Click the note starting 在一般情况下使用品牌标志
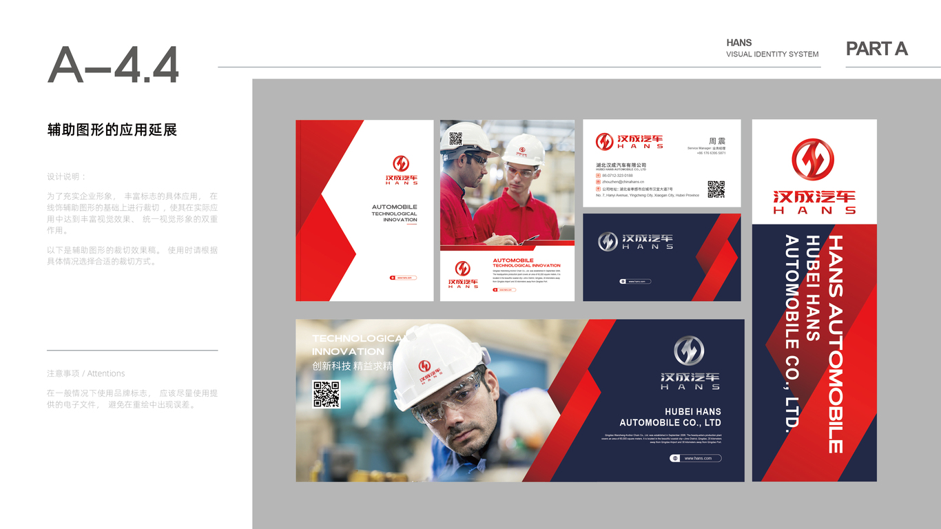 click(132, 399)
